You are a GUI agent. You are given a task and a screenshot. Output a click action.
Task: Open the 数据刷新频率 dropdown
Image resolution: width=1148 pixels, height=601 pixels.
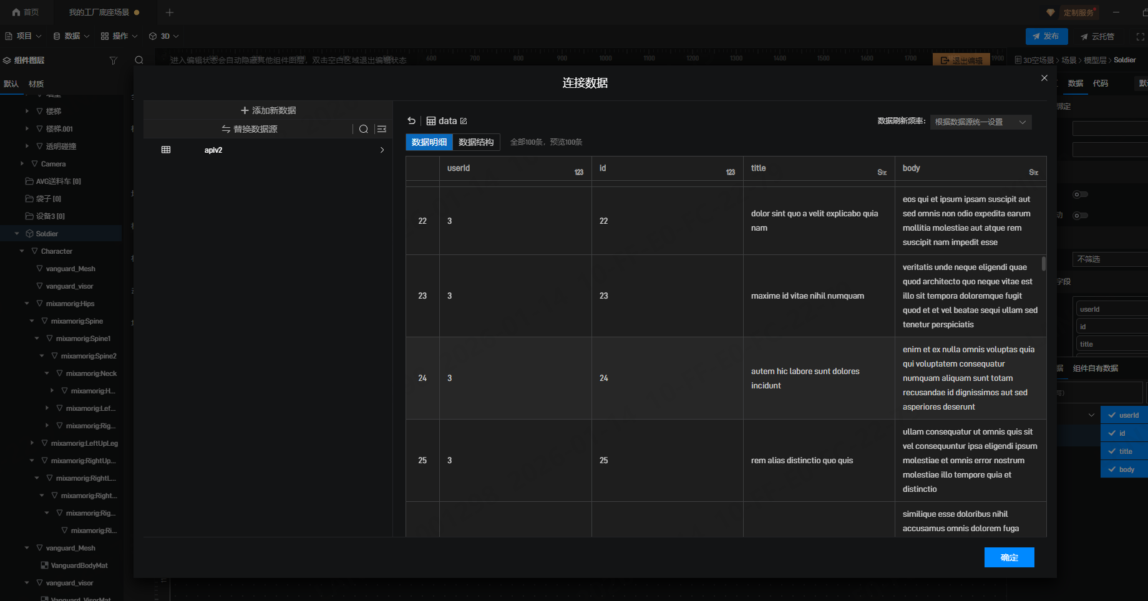tap(980, 122)
